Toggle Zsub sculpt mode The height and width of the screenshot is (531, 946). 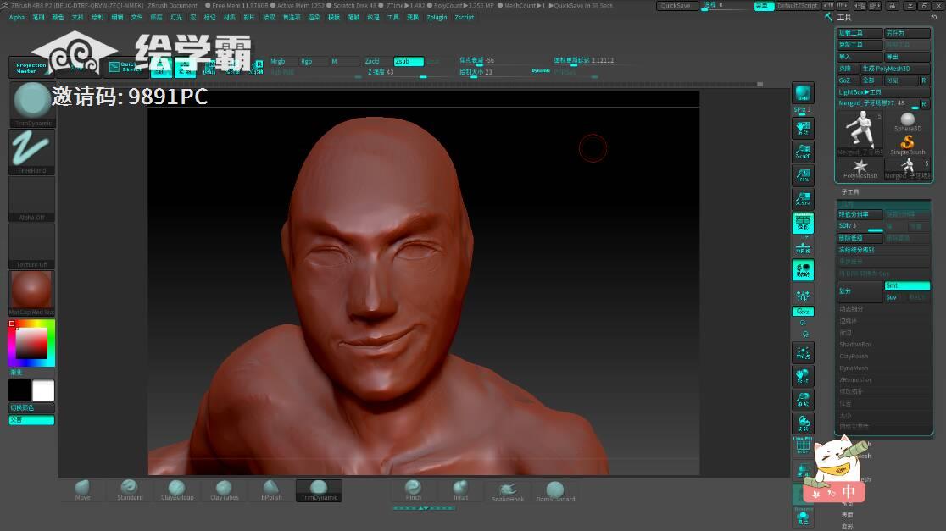pos(409,62)
